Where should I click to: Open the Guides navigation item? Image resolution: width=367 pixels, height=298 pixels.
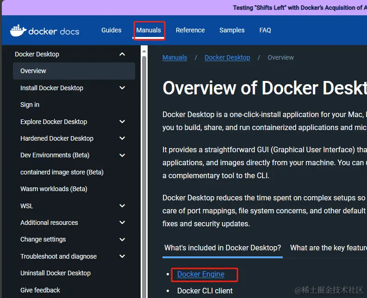[x=111, y=30]
